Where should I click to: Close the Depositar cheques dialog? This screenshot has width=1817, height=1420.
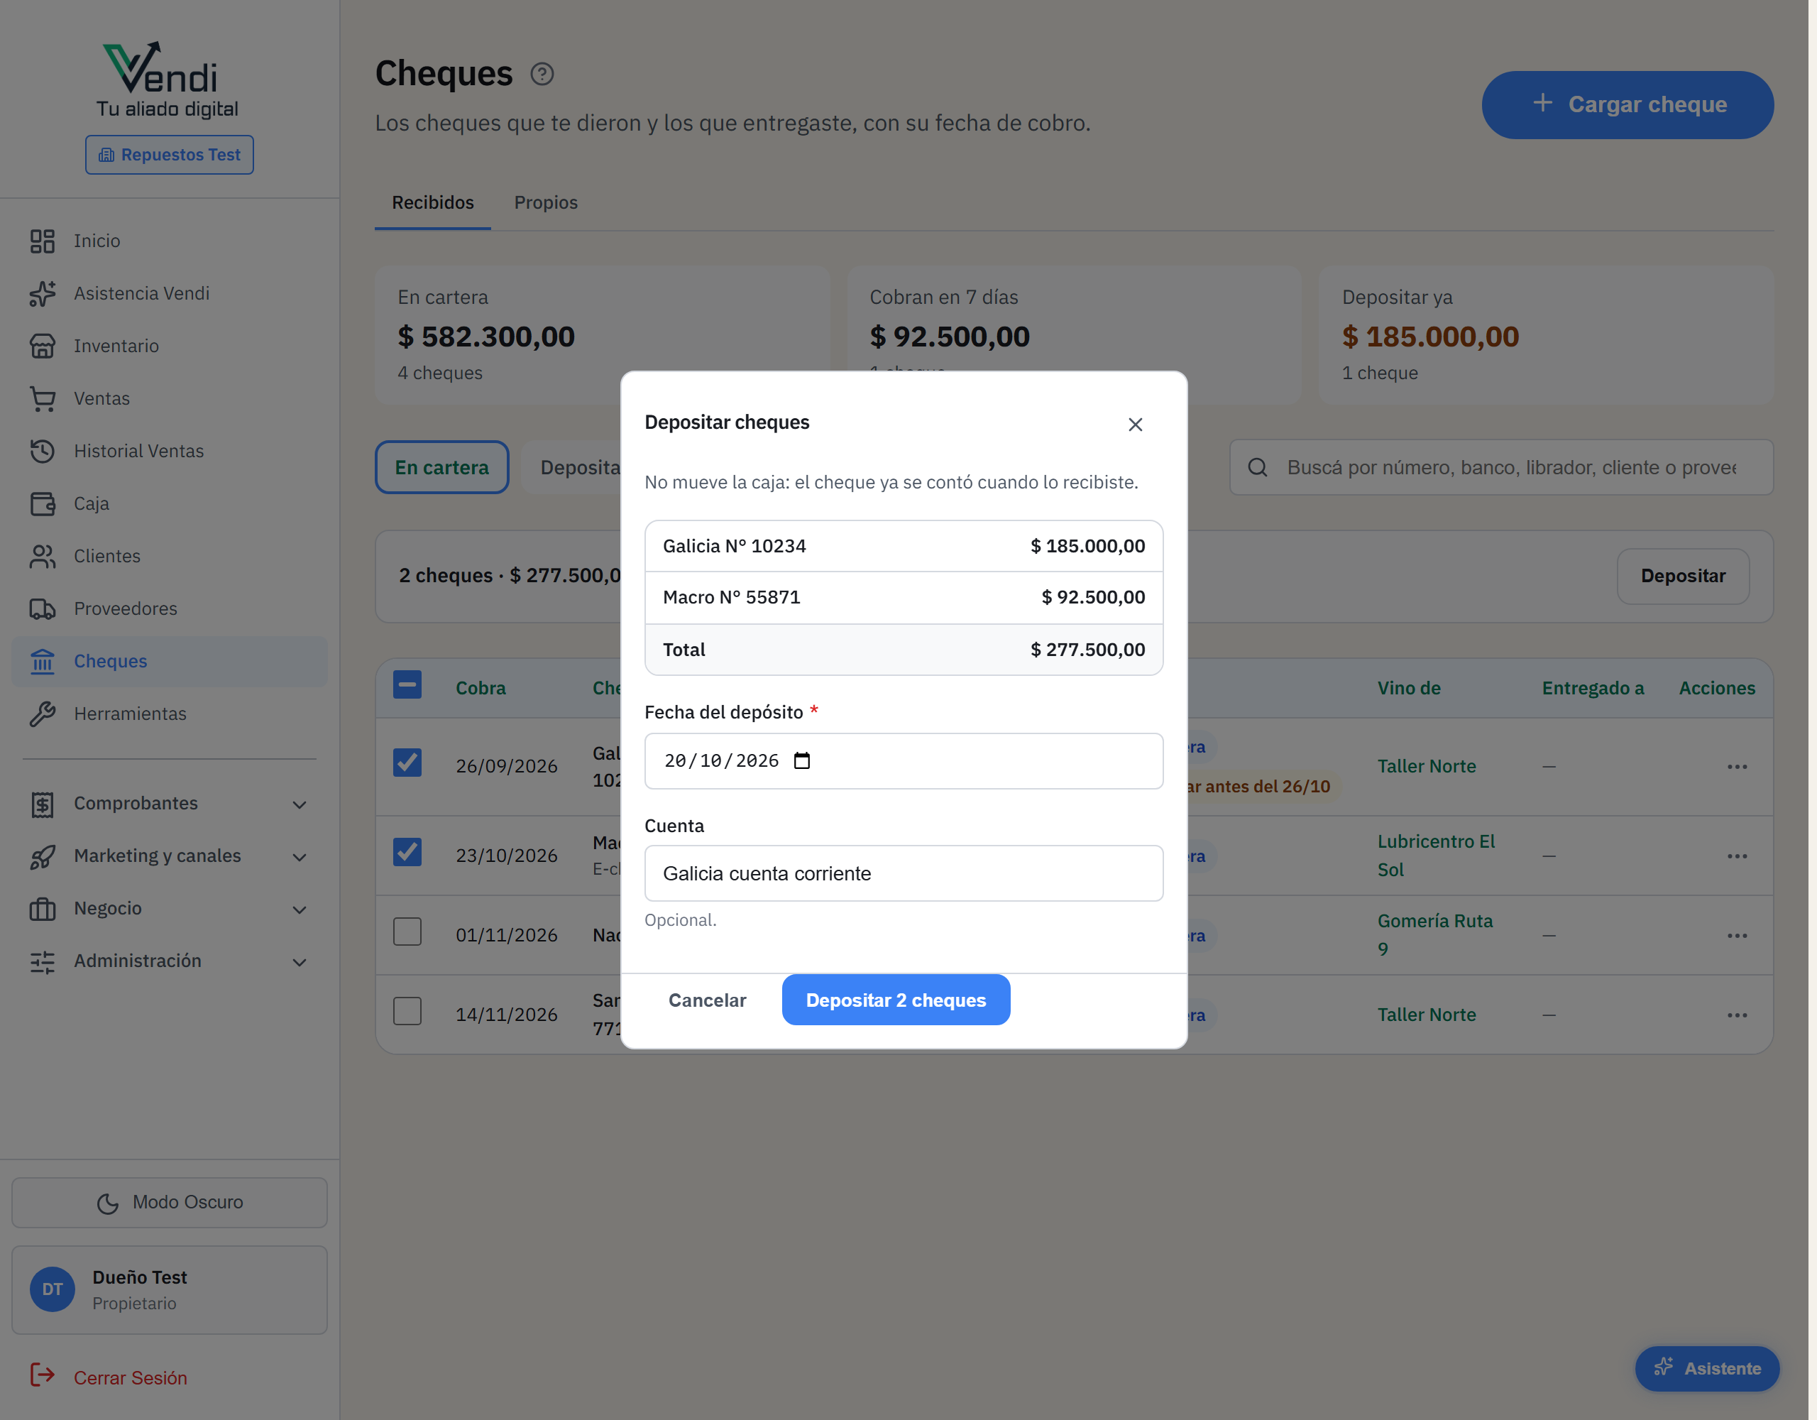coord(1135,425)
